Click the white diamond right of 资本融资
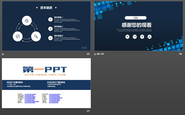The width and height of the screenshot is (185, 115). (x=56, y=8)
